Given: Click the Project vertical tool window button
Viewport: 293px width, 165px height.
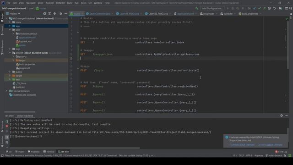Looking at the screenshot, I should 2,17.
